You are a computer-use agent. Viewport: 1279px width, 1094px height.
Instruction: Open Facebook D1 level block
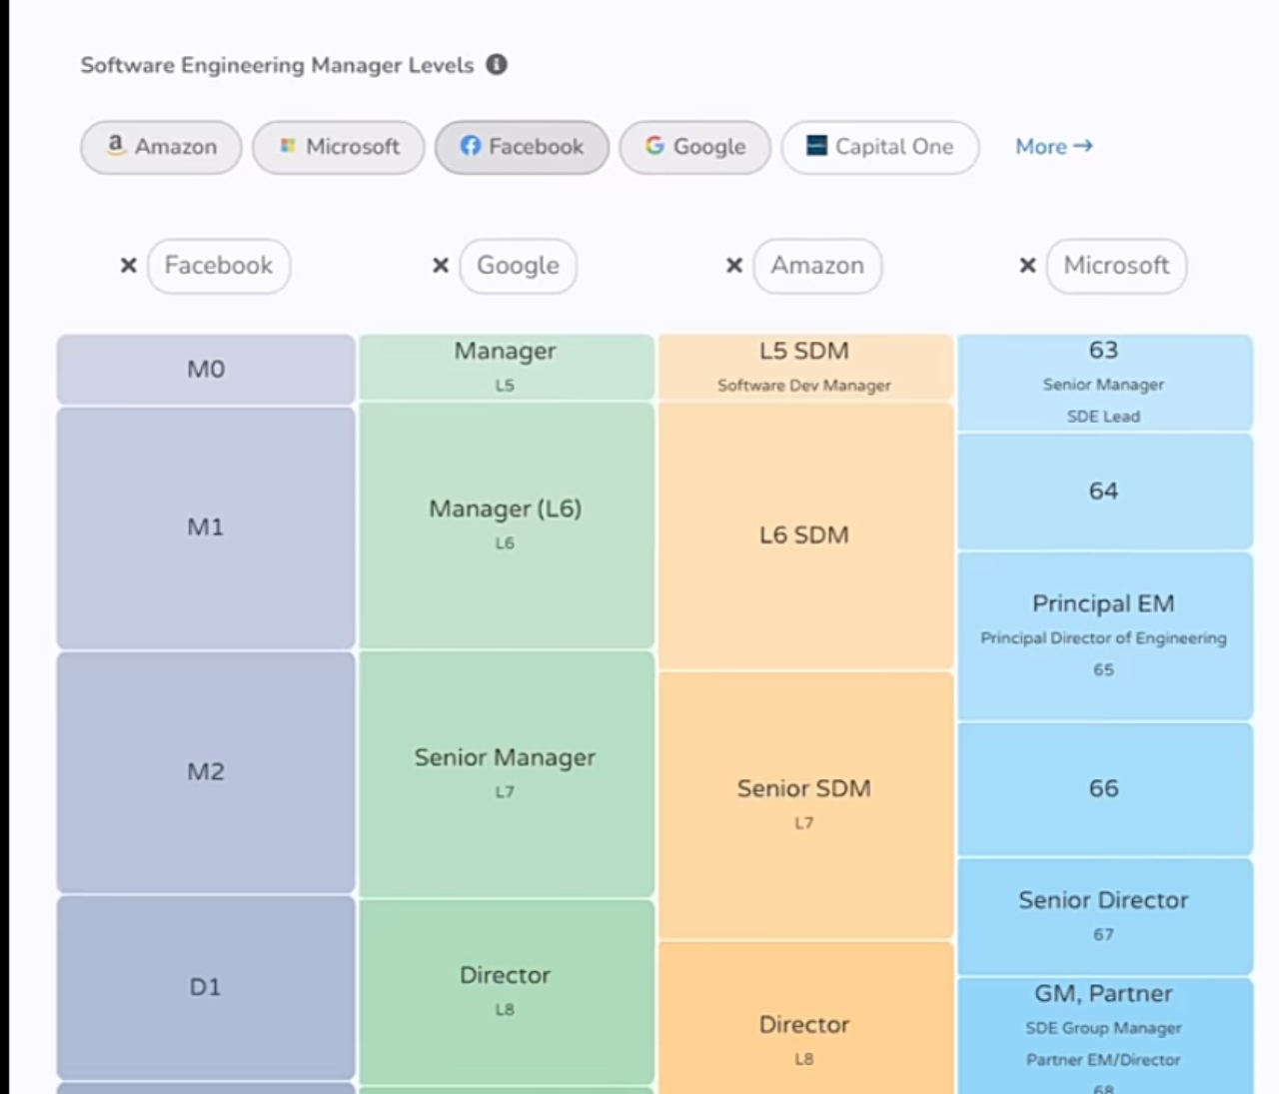[x=206, y=987]
